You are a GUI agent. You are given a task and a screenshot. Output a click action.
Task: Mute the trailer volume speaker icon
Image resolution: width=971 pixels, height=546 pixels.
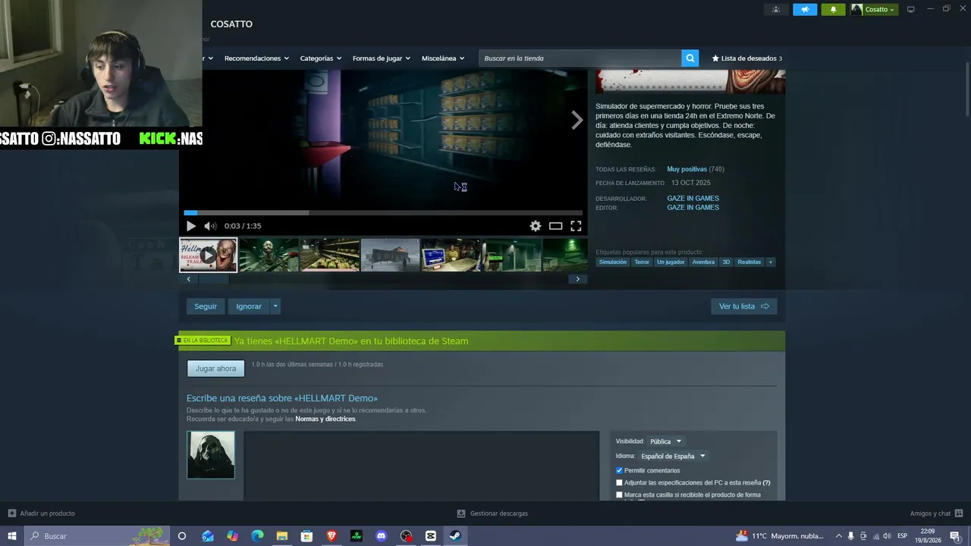pos(210,226)
